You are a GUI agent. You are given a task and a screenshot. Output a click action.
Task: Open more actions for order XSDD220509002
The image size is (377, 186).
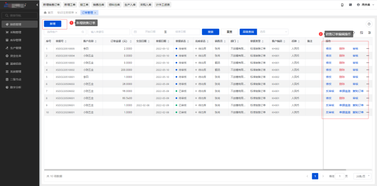tap(367, 91)
